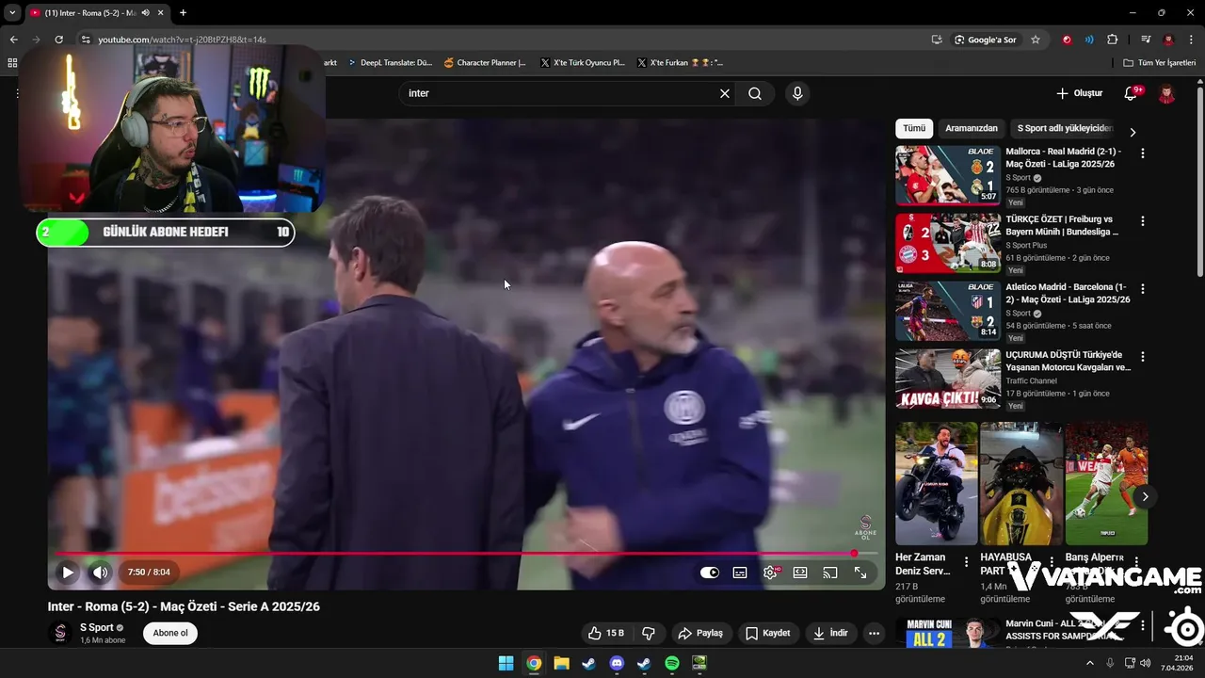Viewport: 1205px width, 678px height.
Task: Open the Tüm Yer İşaretleri folder
Action: pos(1160,63)
